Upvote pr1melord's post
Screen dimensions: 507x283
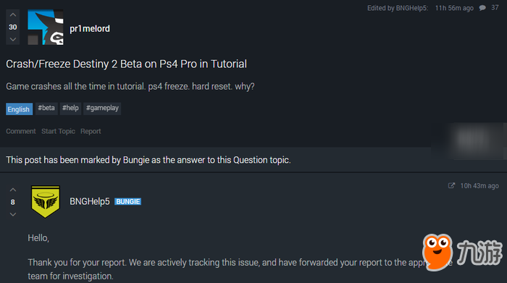coord(12,15)
